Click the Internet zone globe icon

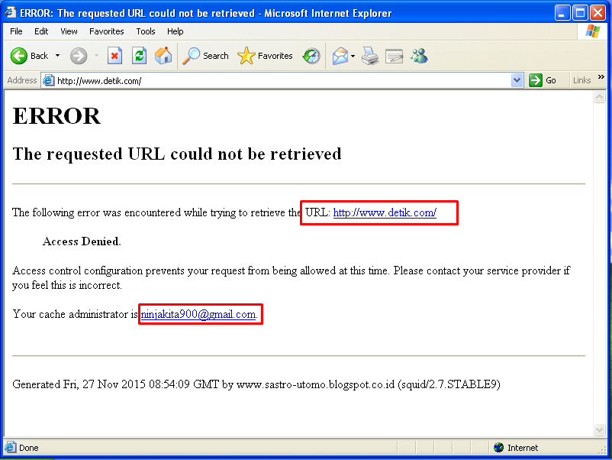click(498, 448)
